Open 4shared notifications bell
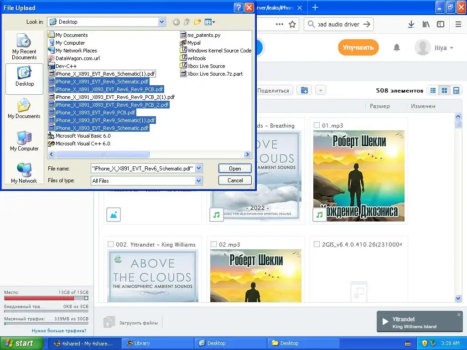The width and height of the screenshot is (467, 350). pos(396,47)
